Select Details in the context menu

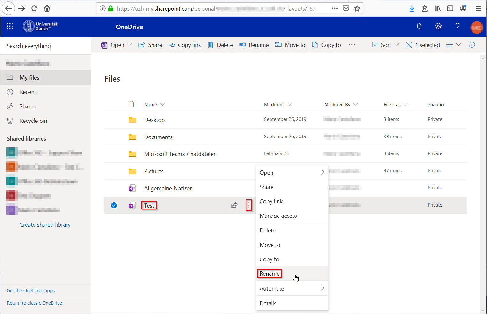point(292,303)
